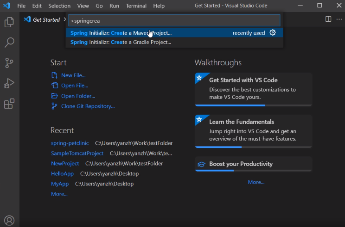Open the Run and Debug view
Screen dimensions: 345x227
point(9,83)
